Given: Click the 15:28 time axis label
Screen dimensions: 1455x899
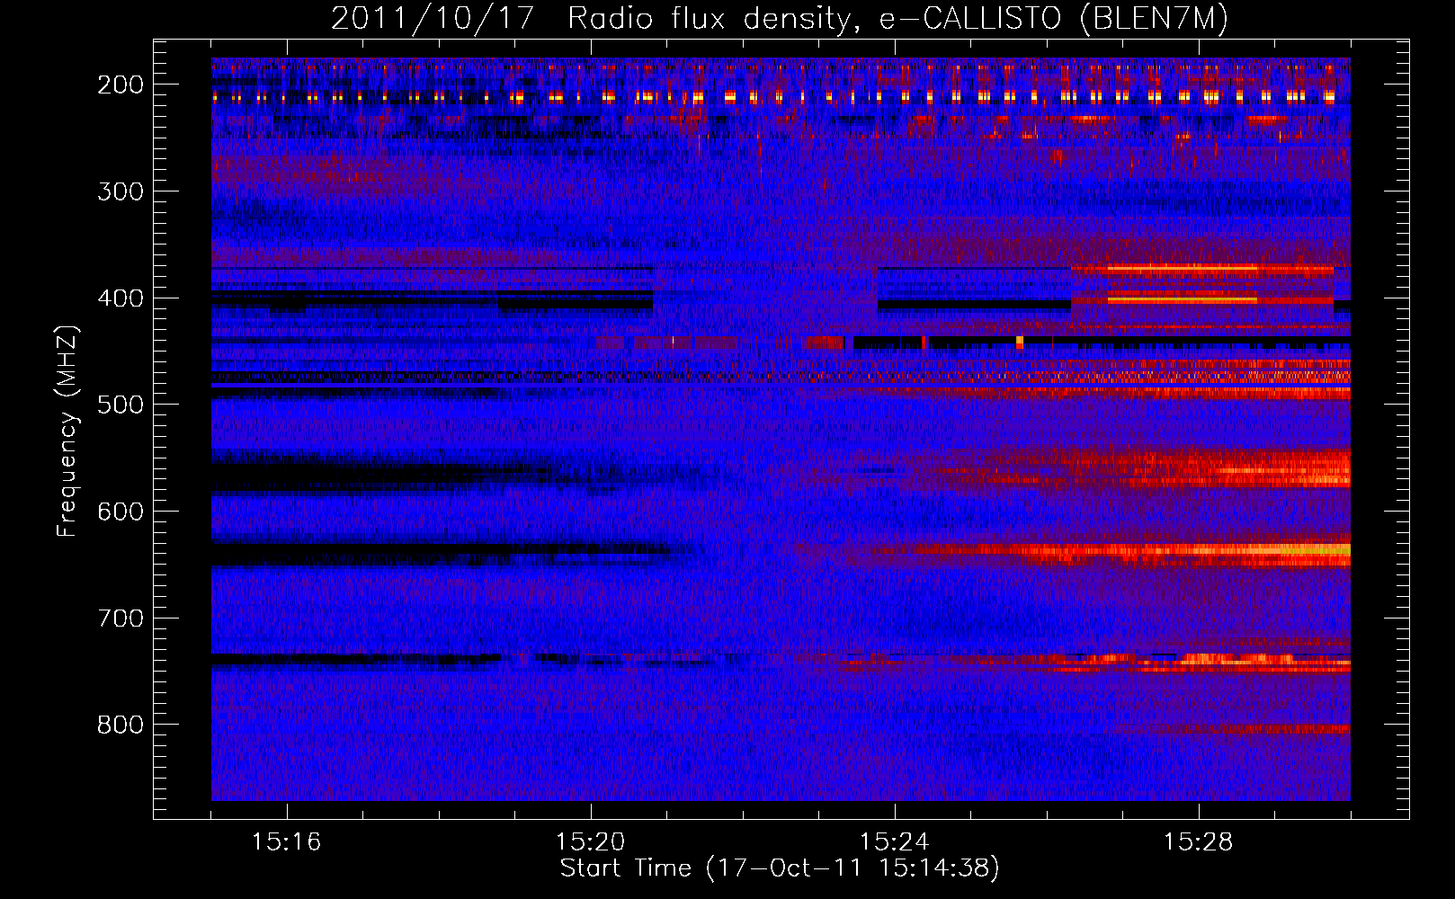Looking at the screenshot, I should click(1198, 842).
